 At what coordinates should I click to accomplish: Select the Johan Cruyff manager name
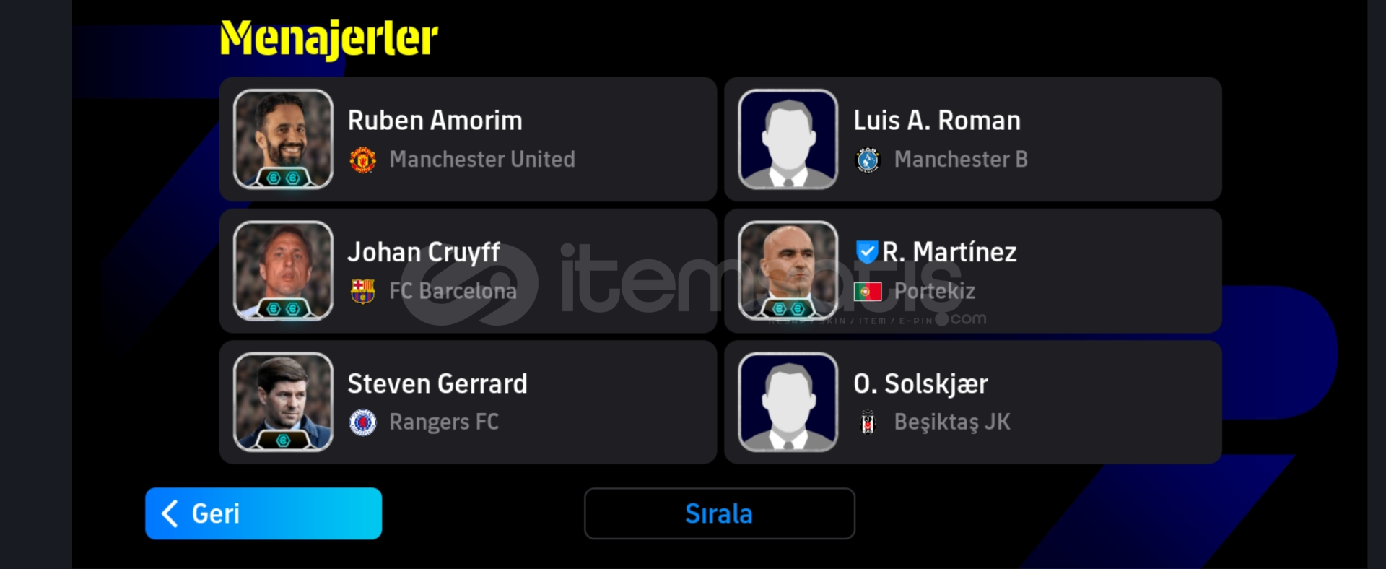(424, 252)
